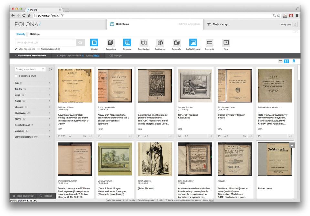The height and width of the screenshot is (216, 310).
Task: Reload the page in browser
Action: click(24, 15)
